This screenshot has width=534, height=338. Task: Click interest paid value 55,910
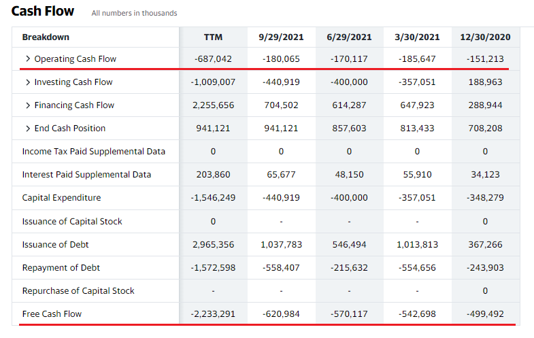coord(417,175)
